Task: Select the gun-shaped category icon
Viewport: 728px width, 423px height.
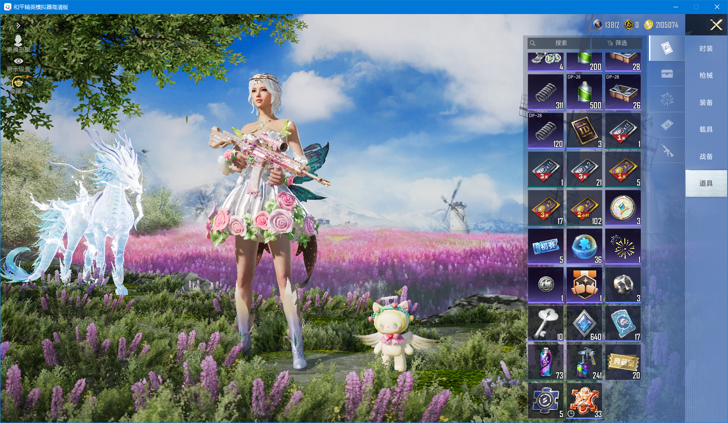Action: click(667, 150)
